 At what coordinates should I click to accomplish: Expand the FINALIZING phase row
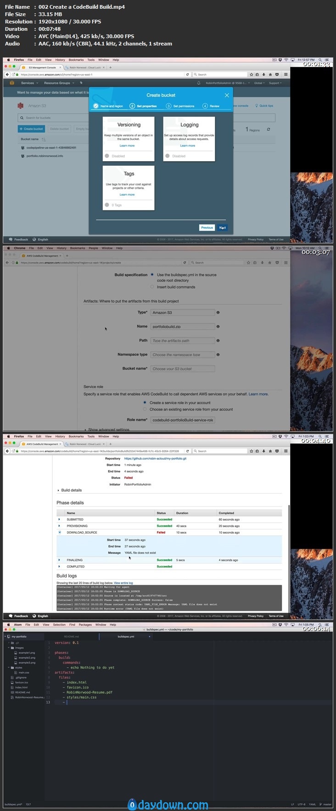59,560
